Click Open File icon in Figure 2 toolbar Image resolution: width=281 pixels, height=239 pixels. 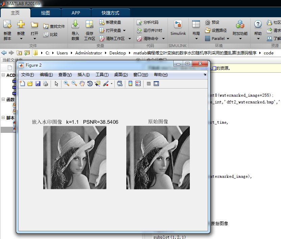pos(30,83)
